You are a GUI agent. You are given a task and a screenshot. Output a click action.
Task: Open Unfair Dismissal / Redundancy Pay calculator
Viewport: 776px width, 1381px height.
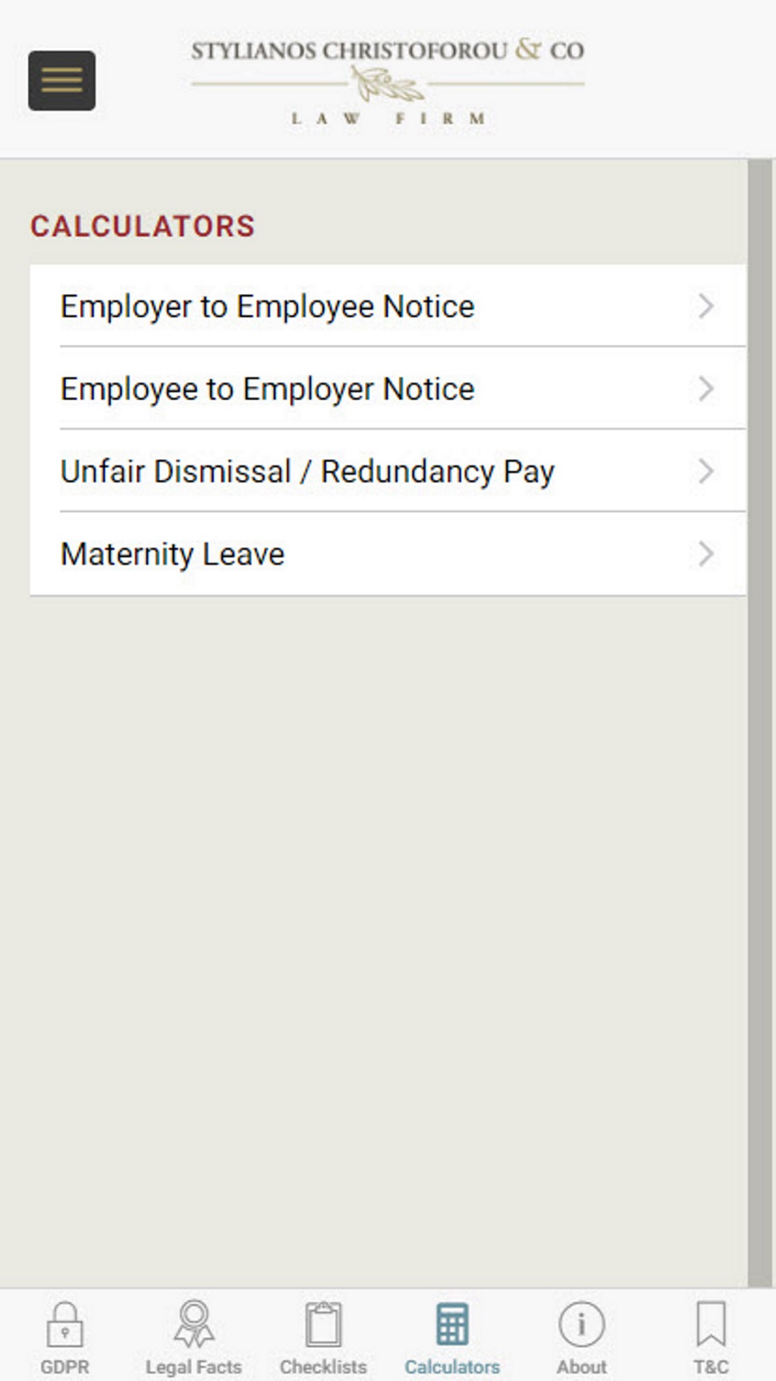click(x=388, y=471)
